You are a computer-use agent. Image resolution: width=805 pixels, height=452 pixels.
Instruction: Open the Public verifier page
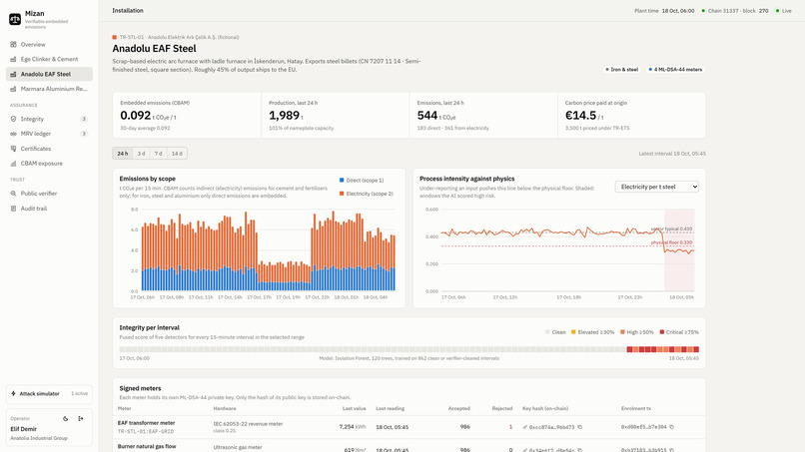point(49,194)
